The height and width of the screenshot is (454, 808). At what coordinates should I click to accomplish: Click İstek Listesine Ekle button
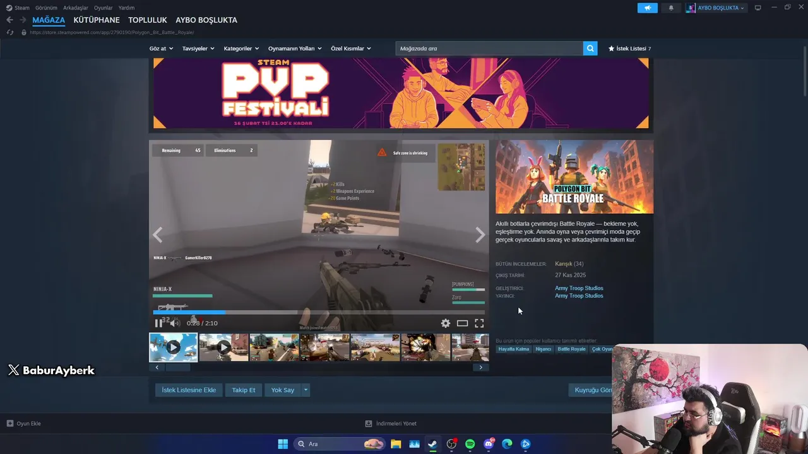tap(189, 390)
